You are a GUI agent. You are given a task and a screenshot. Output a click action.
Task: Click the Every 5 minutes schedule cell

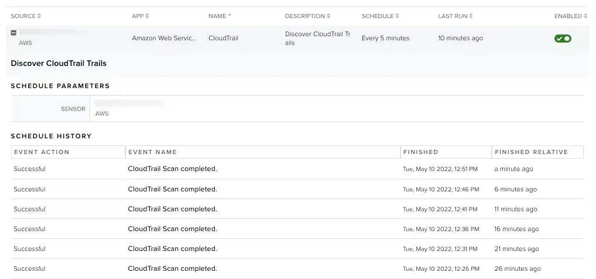[385, 39]
